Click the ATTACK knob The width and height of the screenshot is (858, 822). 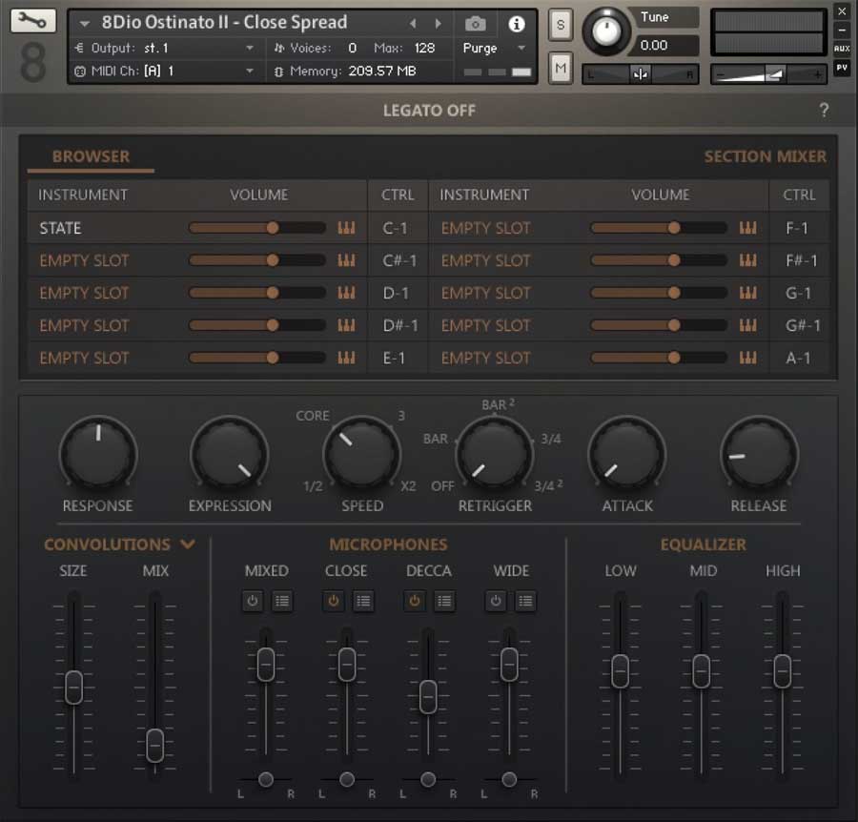627,453
